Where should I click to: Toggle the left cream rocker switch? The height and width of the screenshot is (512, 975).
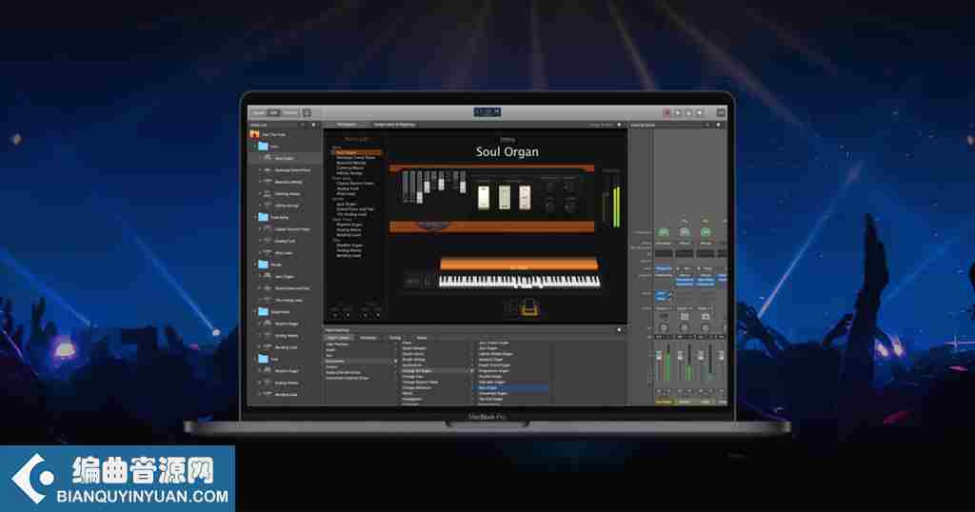[x=483, y=197]
